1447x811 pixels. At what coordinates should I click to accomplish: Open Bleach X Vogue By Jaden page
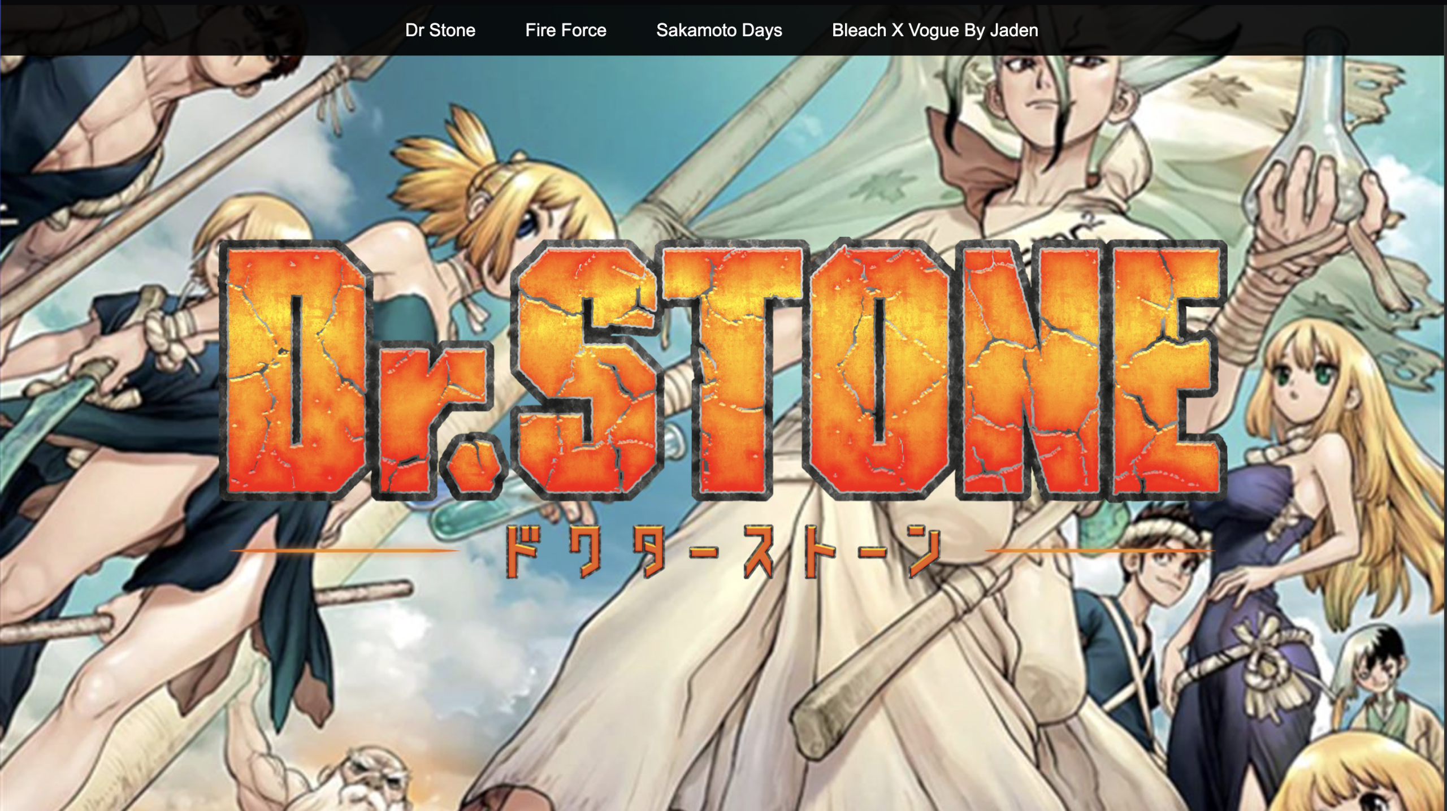[x=934, y=30]
